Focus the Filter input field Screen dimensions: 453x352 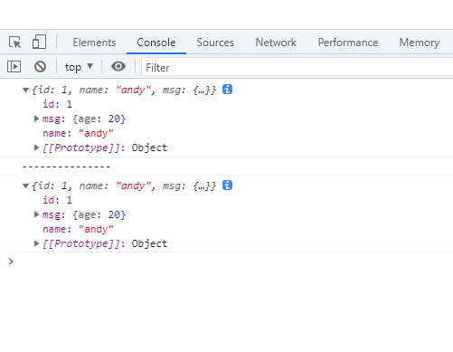[297, 67]
